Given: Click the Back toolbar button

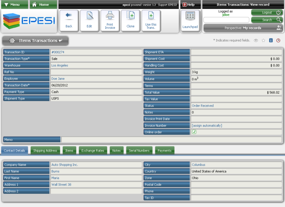Looking at the screenshot, I should (x=69, y=20).
